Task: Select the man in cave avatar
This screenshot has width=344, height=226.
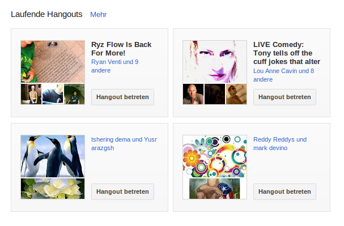Action: (x=74, y=94)
